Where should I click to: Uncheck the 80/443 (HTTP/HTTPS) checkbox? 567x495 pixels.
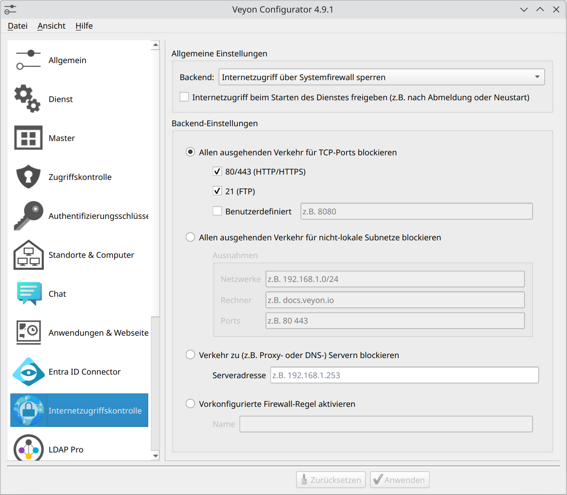tap(217, 171)
